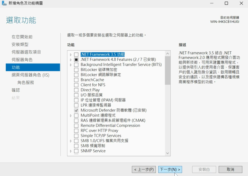Open the 安裝類型 wizard step
Screen dimensions: 248x176
coord(20,45)
